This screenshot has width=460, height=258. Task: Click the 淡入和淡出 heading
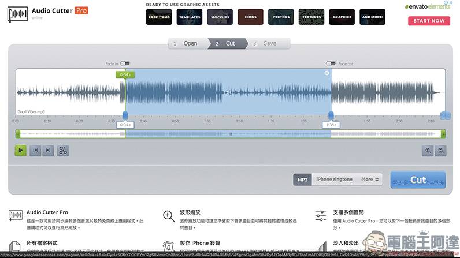346,243
